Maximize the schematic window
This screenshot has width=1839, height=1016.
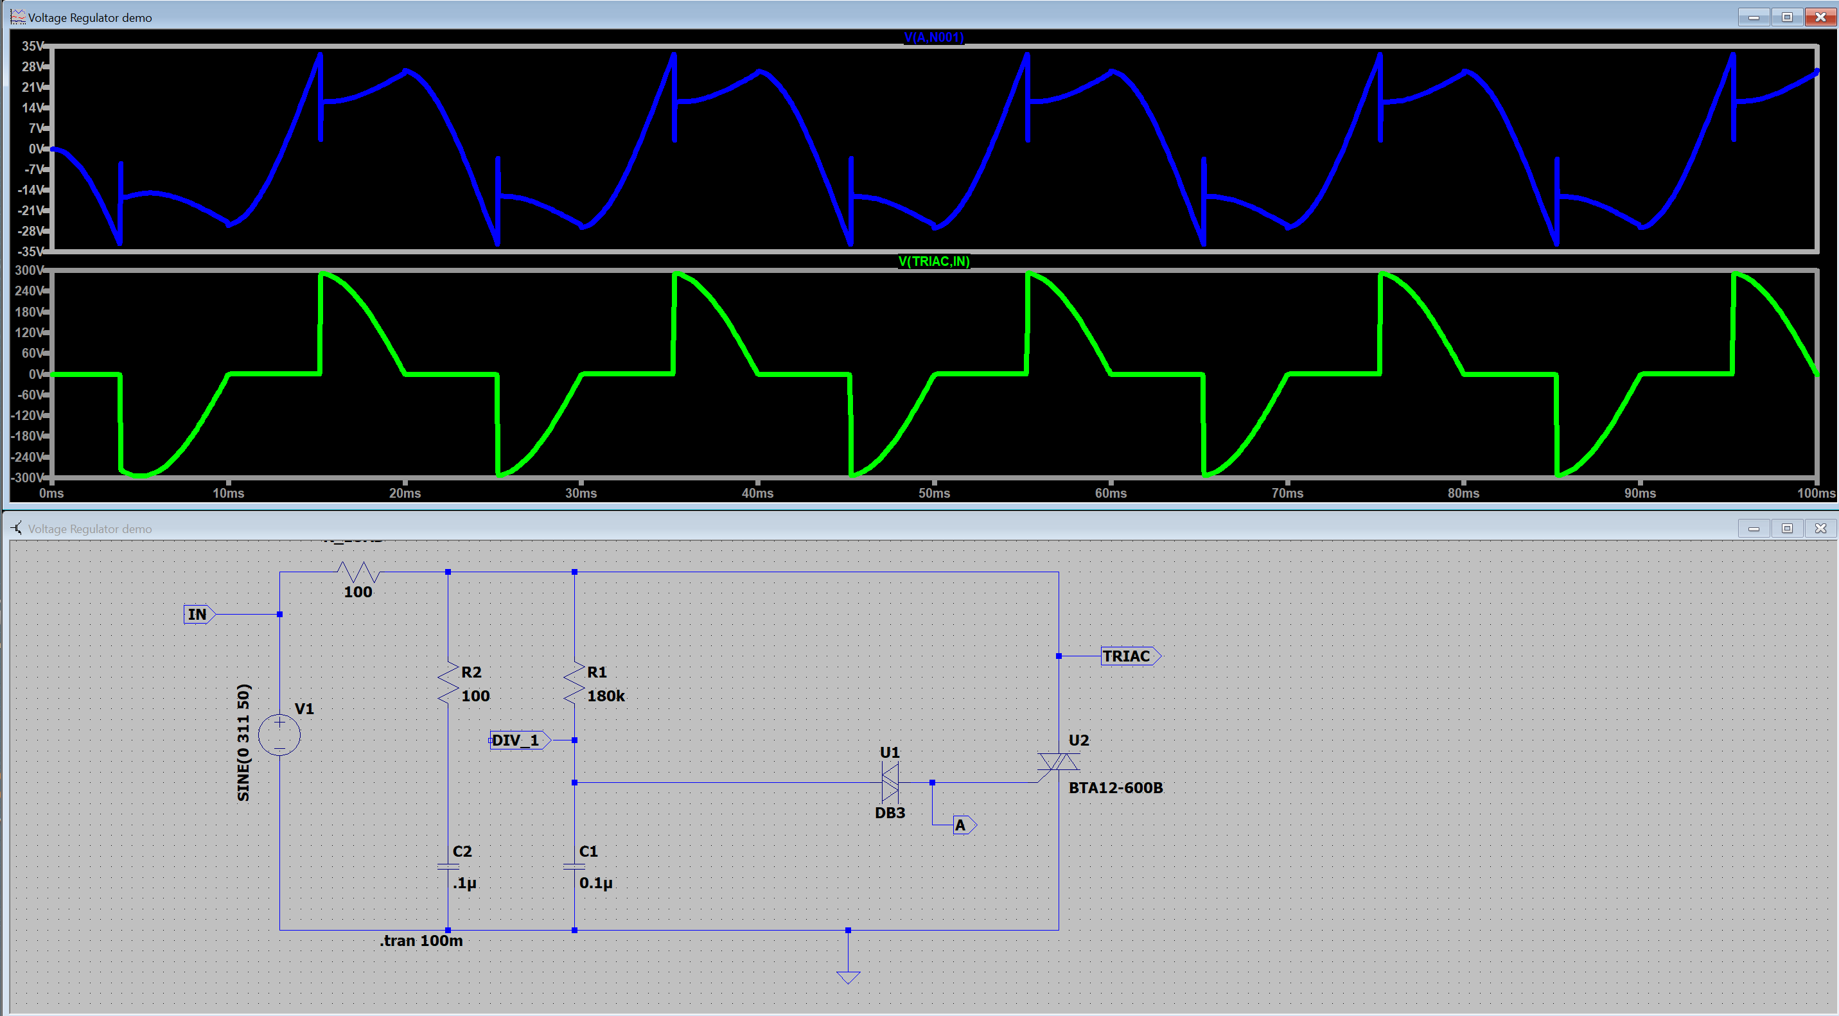pos(1787,529)
